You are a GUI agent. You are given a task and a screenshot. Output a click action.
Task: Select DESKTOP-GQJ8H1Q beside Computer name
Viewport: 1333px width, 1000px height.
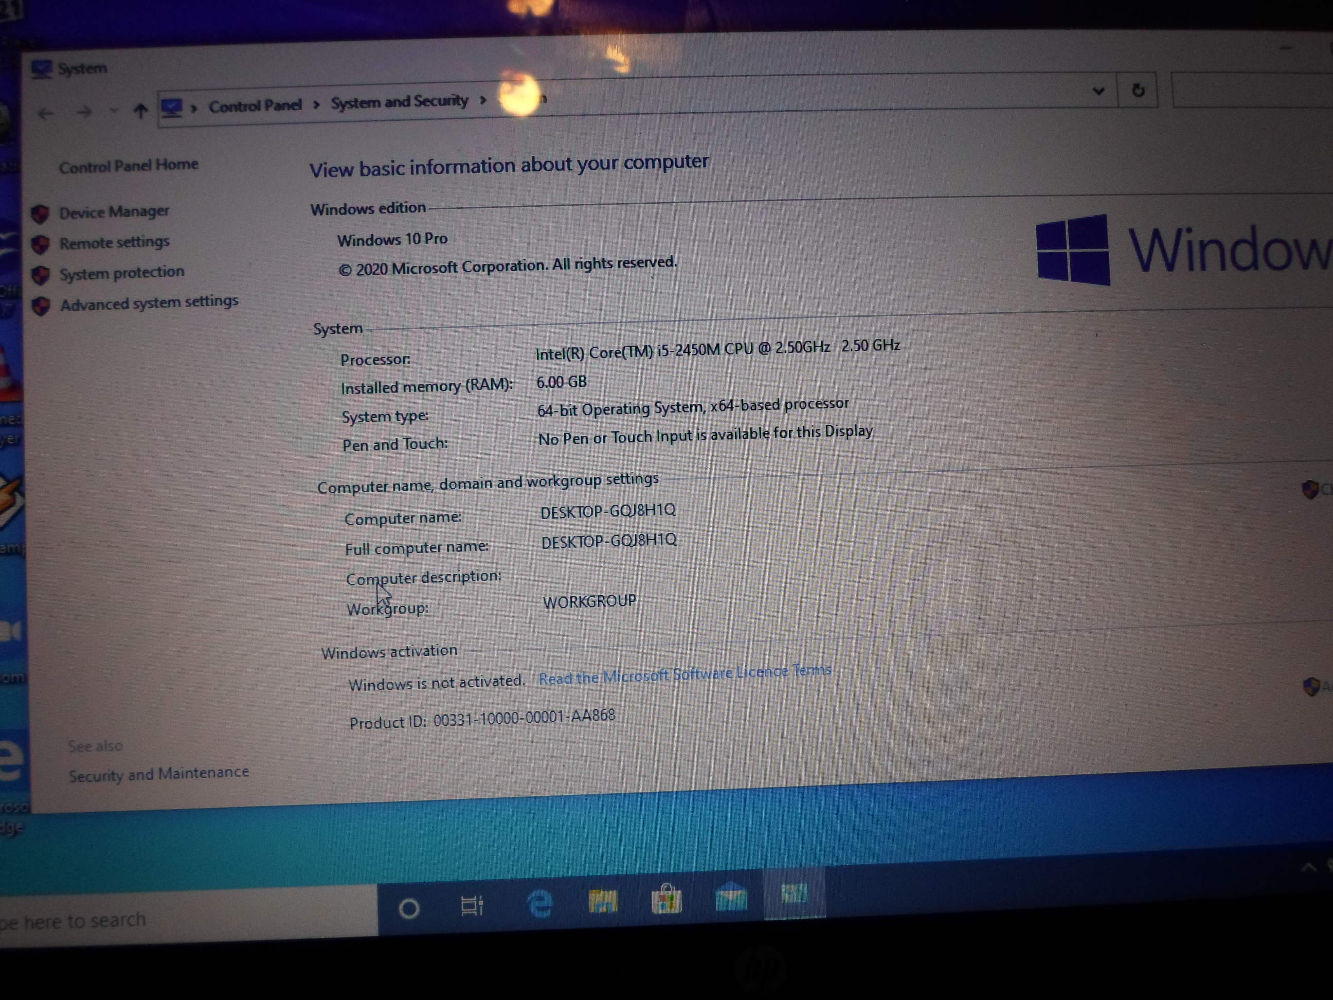[x=608, y=511]
